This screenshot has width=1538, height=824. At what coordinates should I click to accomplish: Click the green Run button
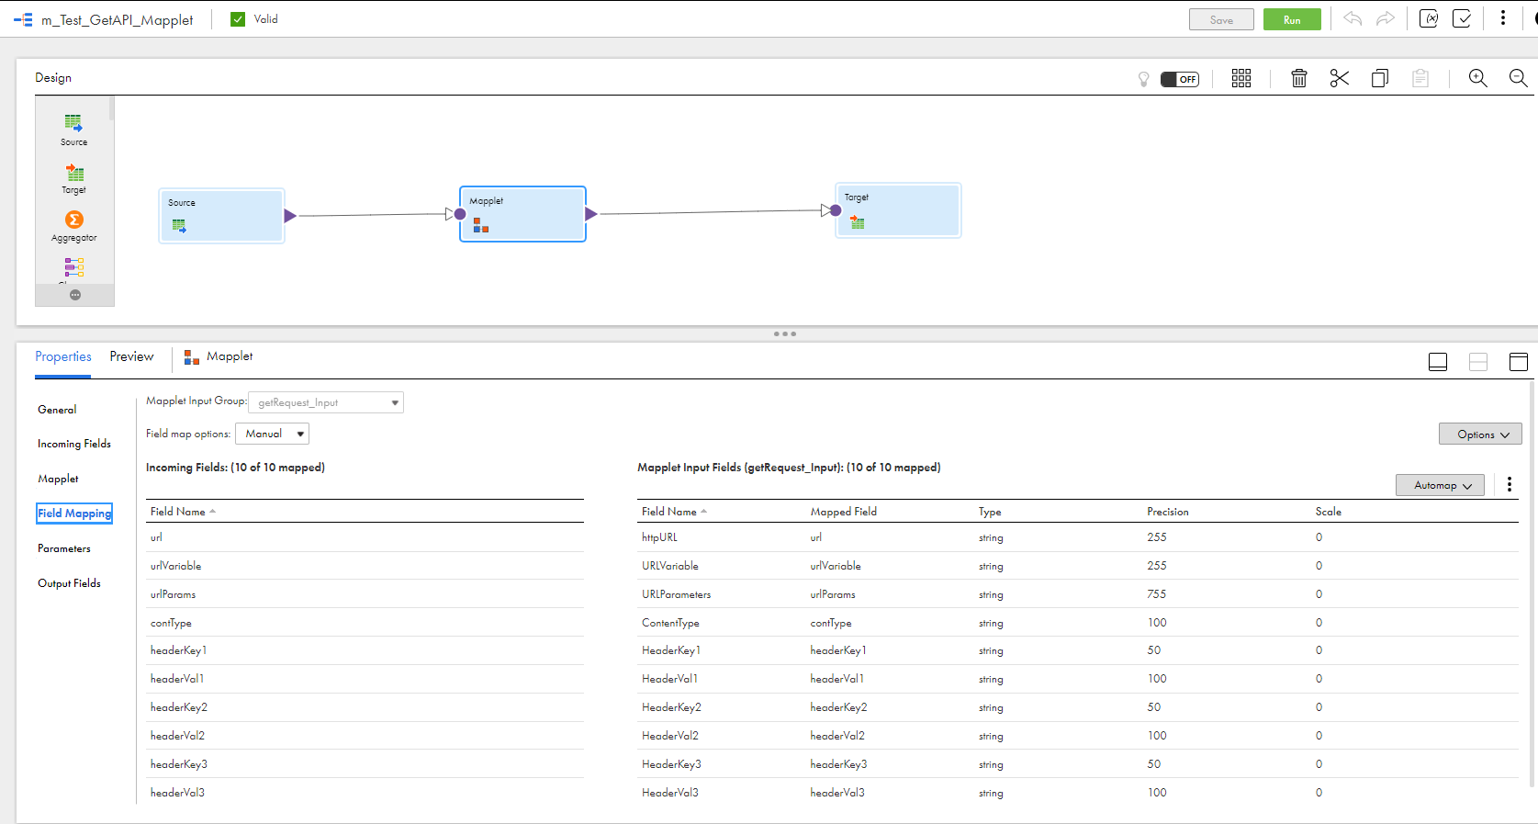1292,19
